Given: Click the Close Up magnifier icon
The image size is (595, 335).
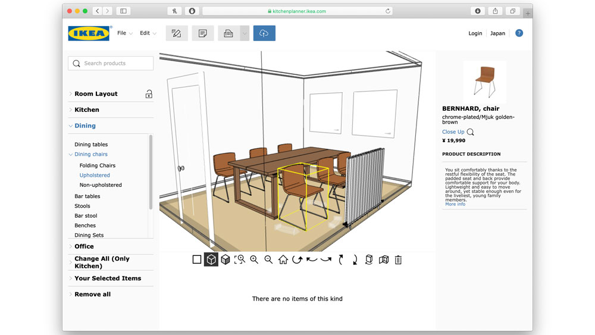Looking at the screenshot, I should pyautogui.click(x=470, y=132).
